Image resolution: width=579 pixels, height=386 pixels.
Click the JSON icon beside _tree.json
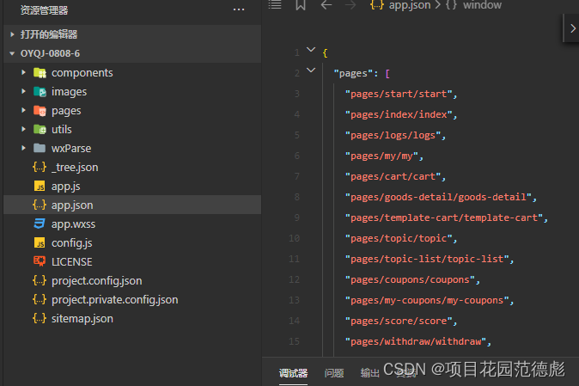point(40,167)
